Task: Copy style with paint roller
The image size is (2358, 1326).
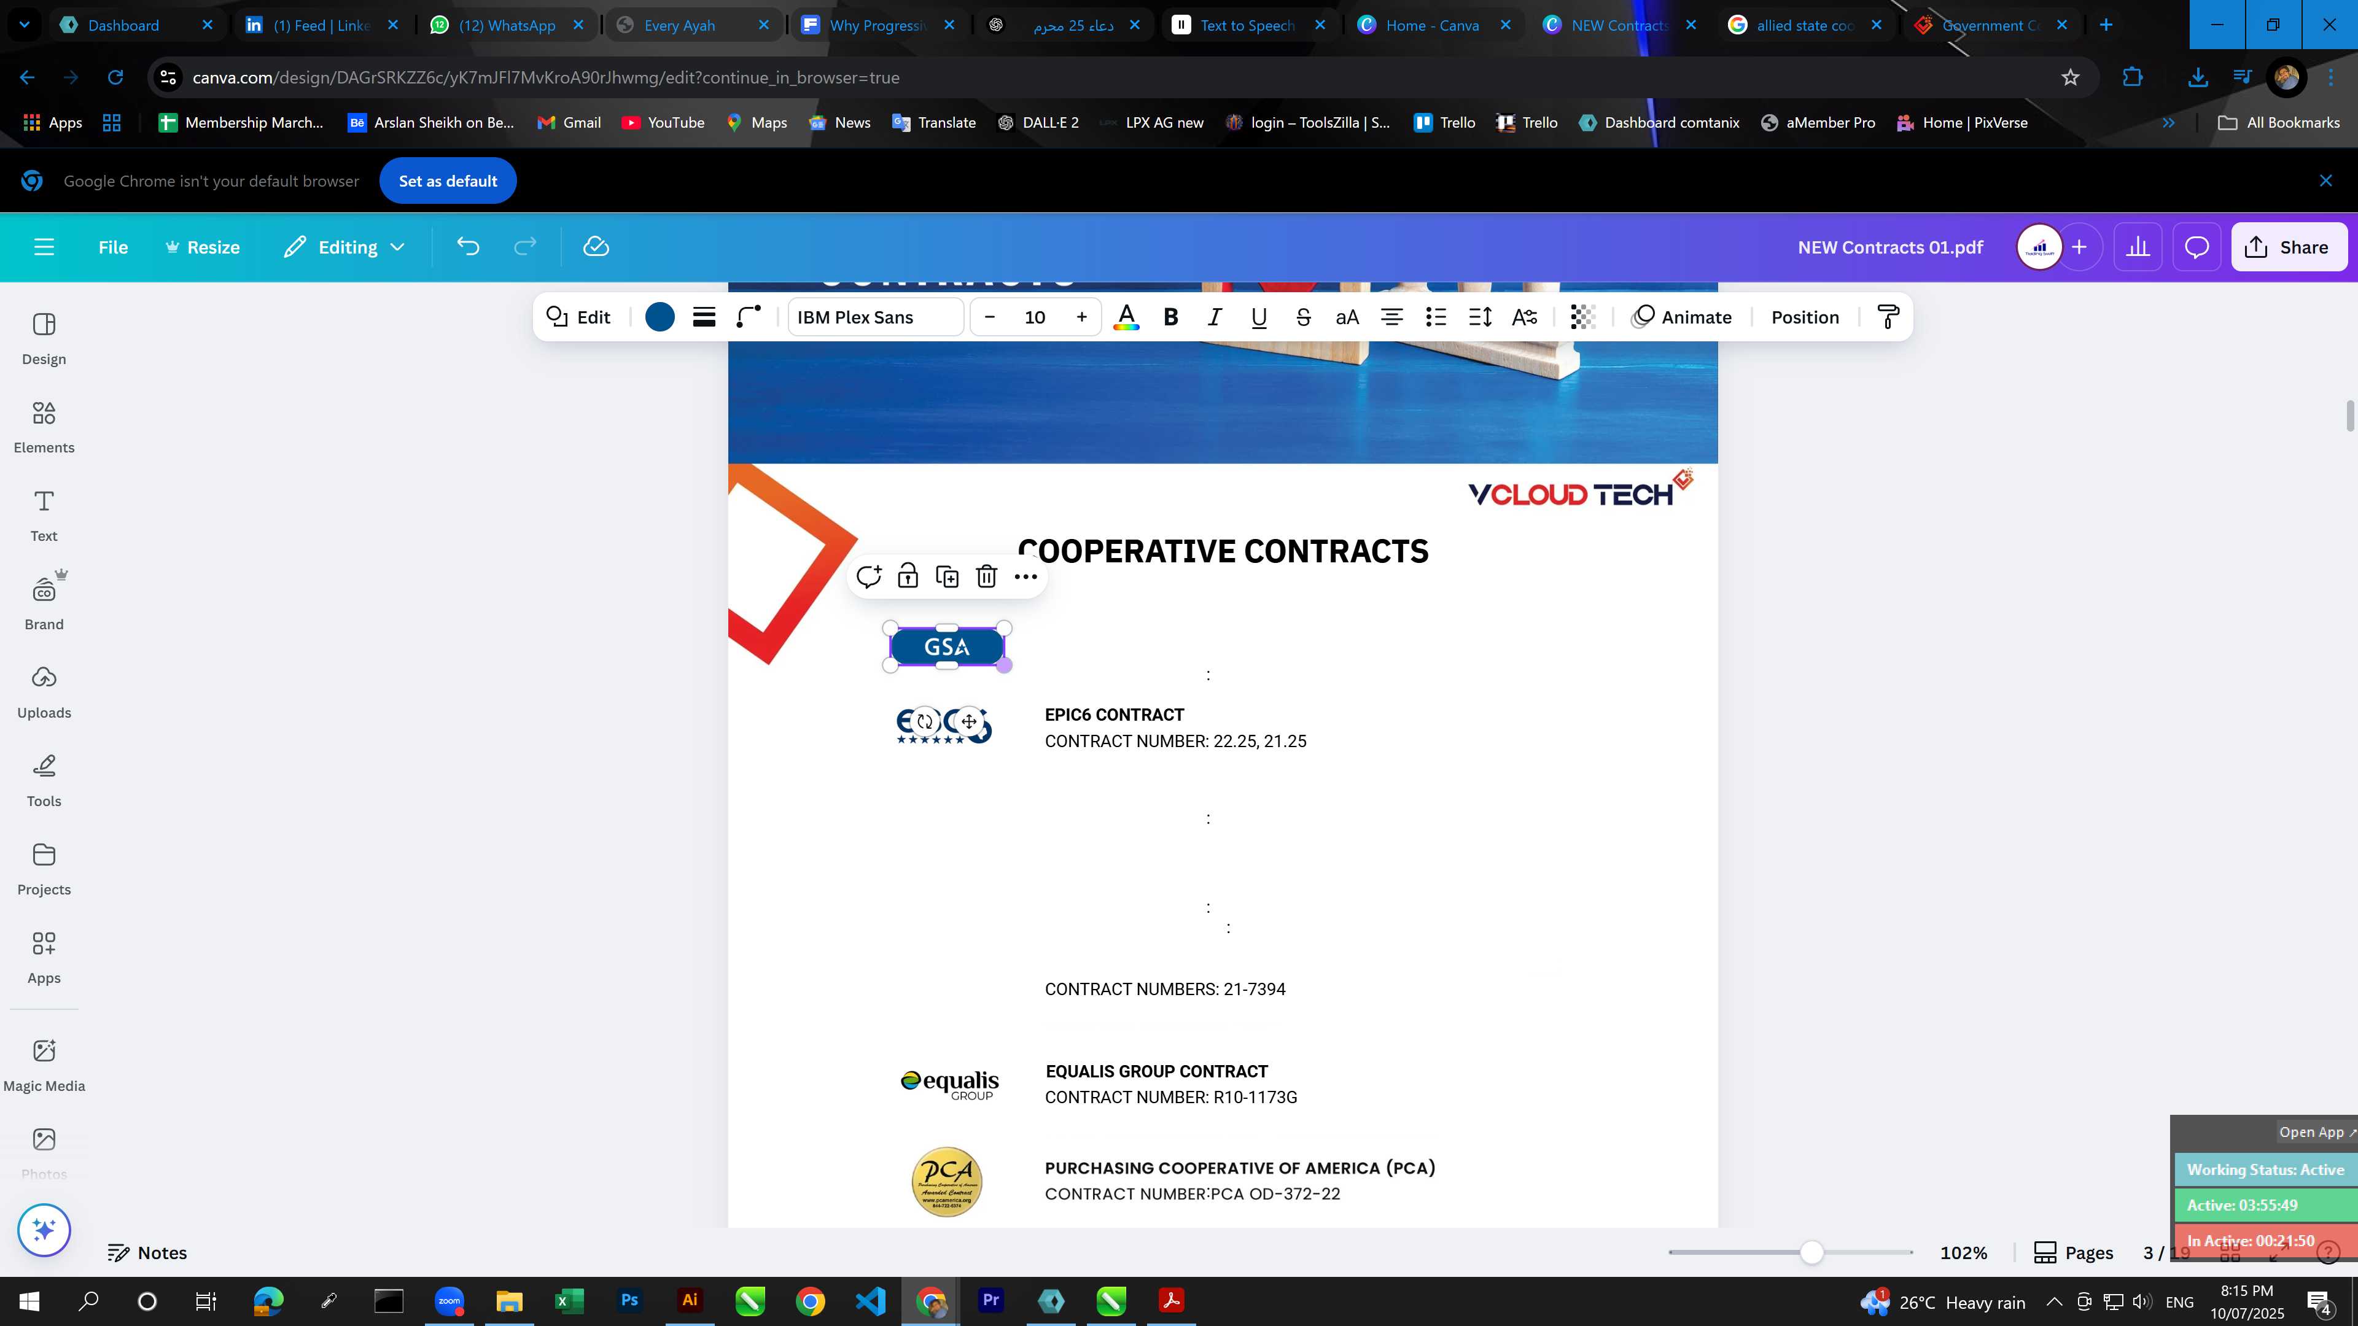Action: pos(1888,317)
